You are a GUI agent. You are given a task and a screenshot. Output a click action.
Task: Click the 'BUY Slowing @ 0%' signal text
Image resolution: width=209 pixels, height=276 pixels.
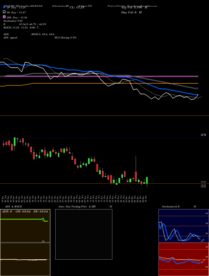[x=66, y=38]
